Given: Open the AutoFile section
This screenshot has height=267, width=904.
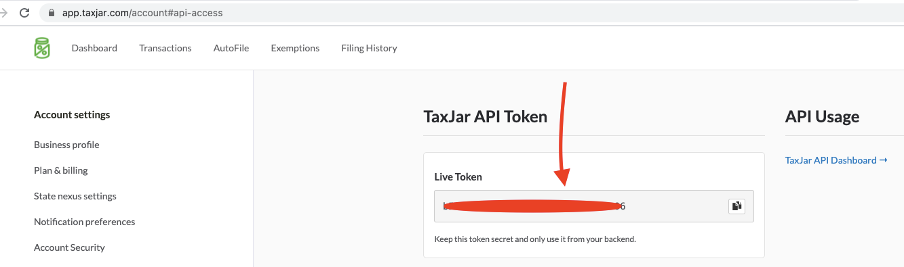Looking at the screenshot, I should [231, 48].
